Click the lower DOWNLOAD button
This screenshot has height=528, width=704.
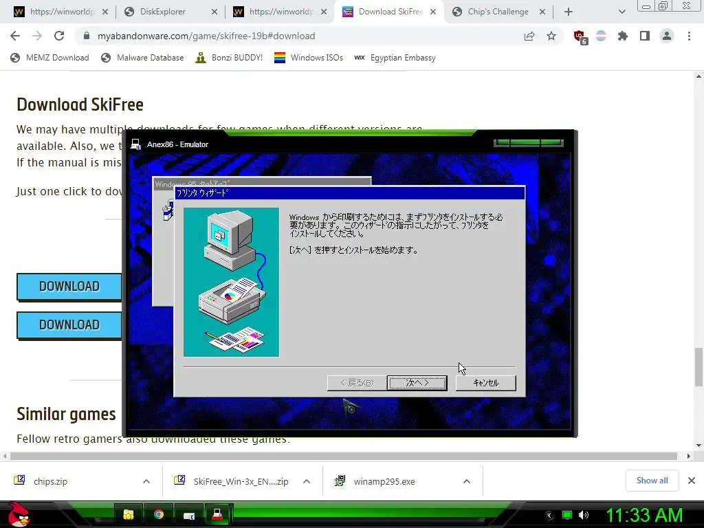pyautogui.click(x=69, y=325)
